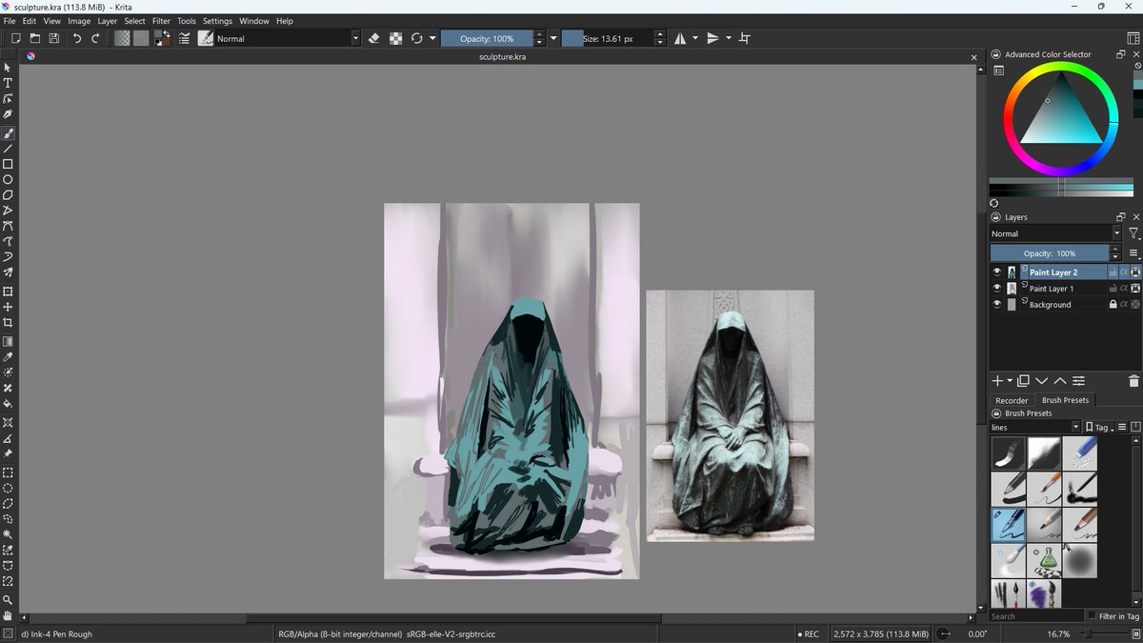Viewport: 1143px width, 643px height.
Task: Enable Filter in Tag checkbox
Action: coord(1093,616)
